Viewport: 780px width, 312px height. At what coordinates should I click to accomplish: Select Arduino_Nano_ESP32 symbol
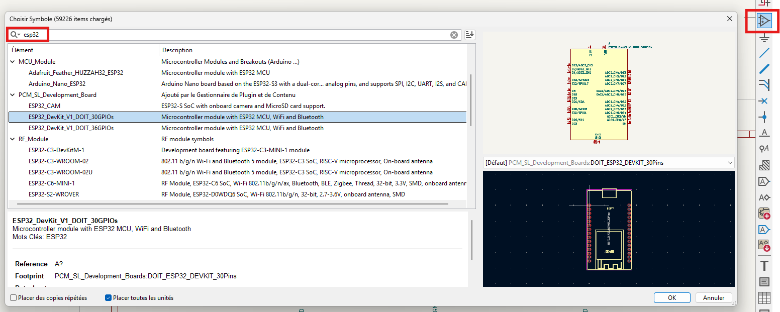[57, 84]
